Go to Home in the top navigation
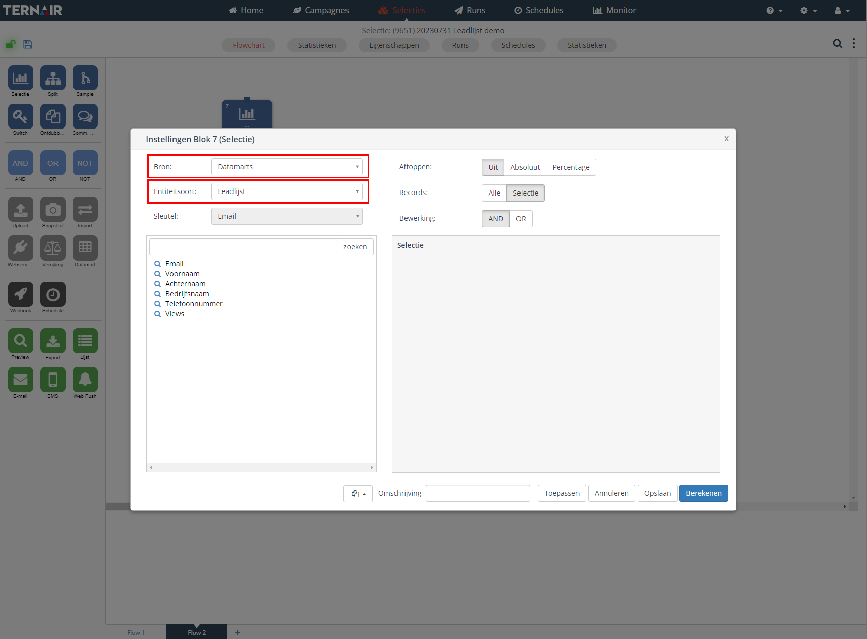 (246, 10)
